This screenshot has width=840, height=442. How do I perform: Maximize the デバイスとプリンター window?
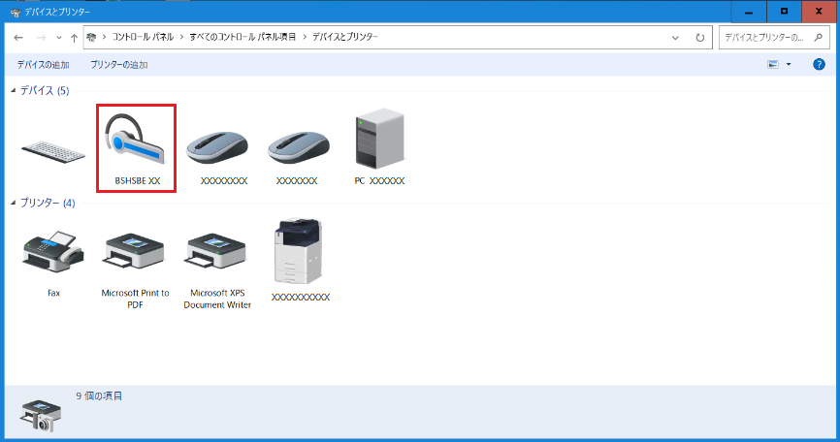tap(784, 12)
